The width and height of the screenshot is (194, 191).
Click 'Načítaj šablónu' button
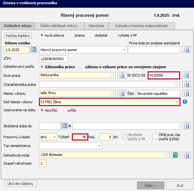tap(18, 35)
